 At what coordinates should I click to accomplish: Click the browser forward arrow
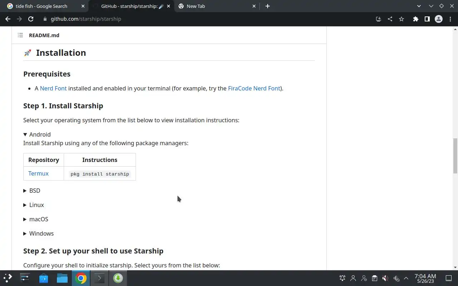19,19
